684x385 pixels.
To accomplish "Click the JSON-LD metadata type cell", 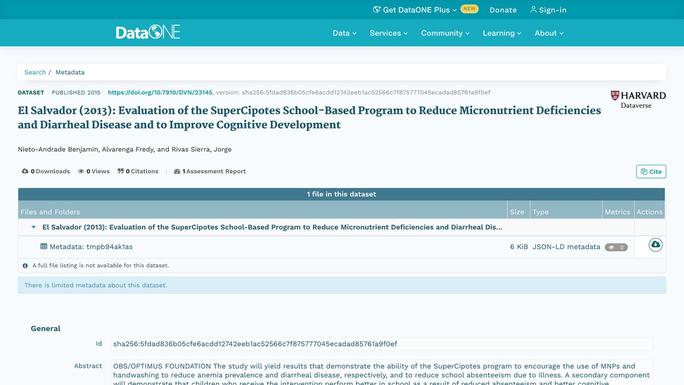I will (566, 247).
